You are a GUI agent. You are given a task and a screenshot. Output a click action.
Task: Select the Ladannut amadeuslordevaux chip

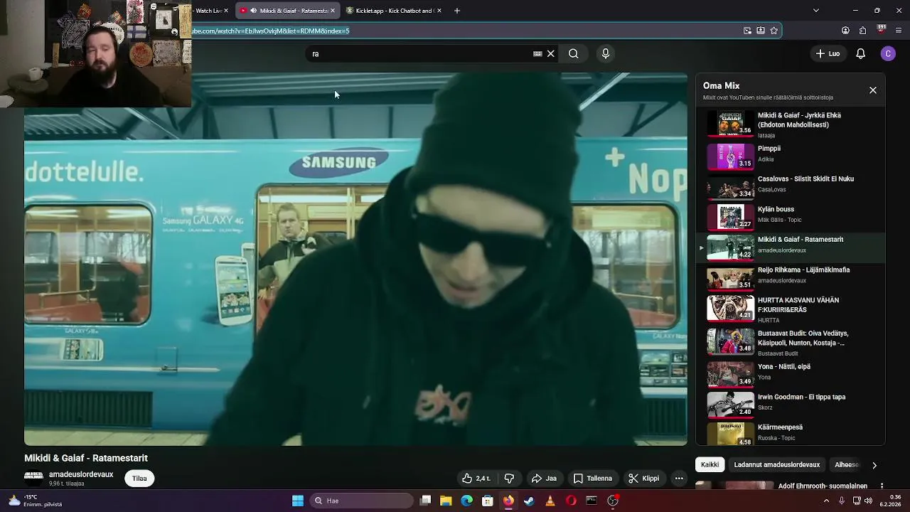coord(777,464)
